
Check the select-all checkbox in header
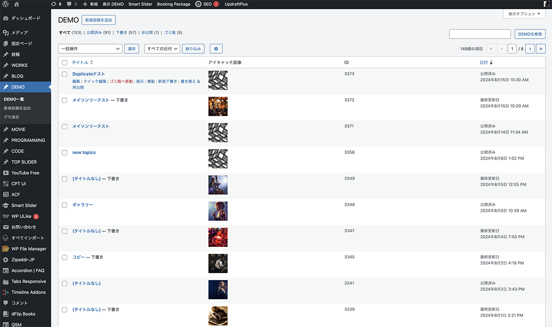coord(64,63)
